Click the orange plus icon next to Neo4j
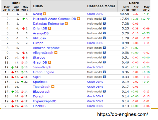This screenshot has width=158, height=120. 45,14
